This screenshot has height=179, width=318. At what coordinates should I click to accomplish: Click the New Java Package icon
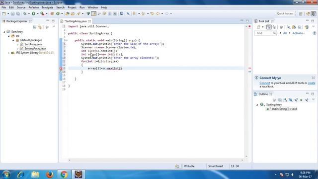pos(52,13)
